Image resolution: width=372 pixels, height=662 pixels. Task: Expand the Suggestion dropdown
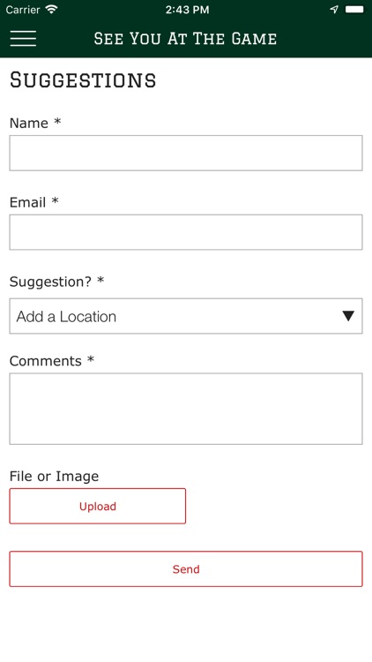186,316
